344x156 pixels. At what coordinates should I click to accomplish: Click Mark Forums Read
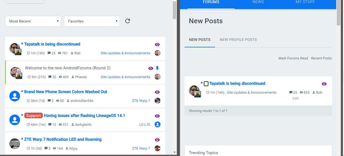pyautogui.click(x=293, y=58)
